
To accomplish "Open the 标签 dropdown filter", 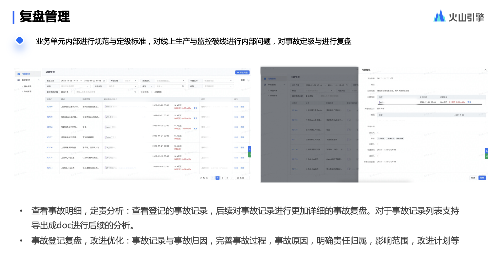I will coord(218,86).
